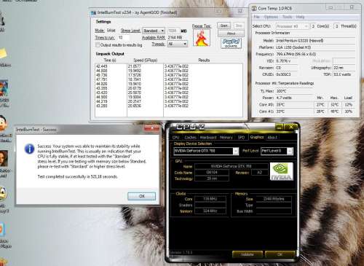Click the Memory Size MBytes value in CPU-Z

[274, 199]
